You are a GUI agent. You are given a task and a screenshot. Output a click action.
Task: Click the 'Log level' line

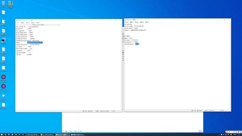[23, 51]
